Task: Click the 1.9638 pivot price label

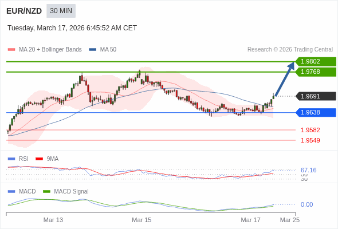Action: tap(316, 112)
